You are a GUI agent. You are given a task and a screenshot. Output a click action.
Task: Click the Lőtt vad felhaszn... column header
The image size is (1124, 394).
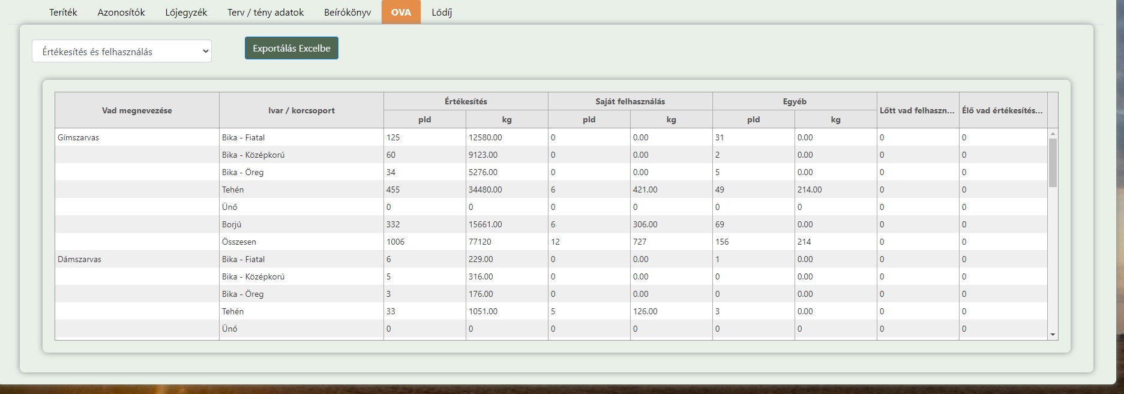(917, 110)
